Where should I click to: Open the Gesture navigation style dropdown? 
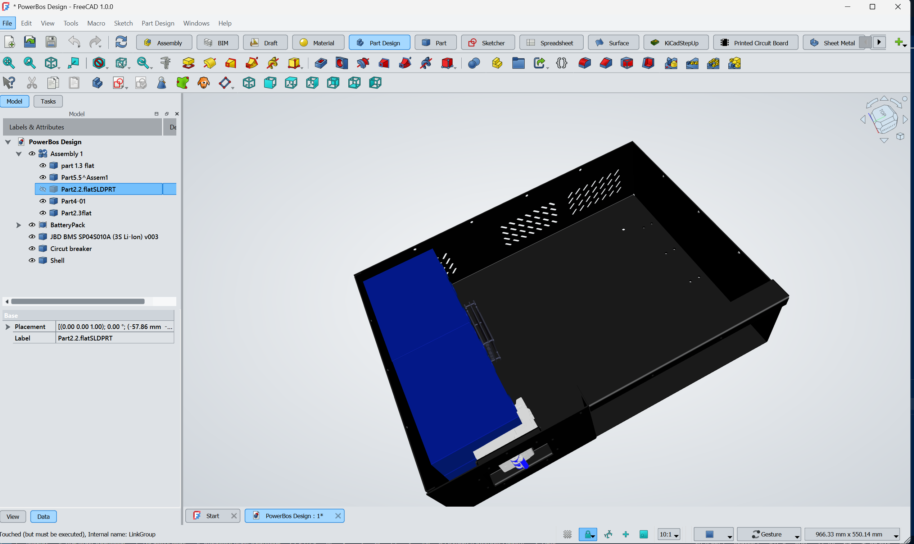coord(769,534)
